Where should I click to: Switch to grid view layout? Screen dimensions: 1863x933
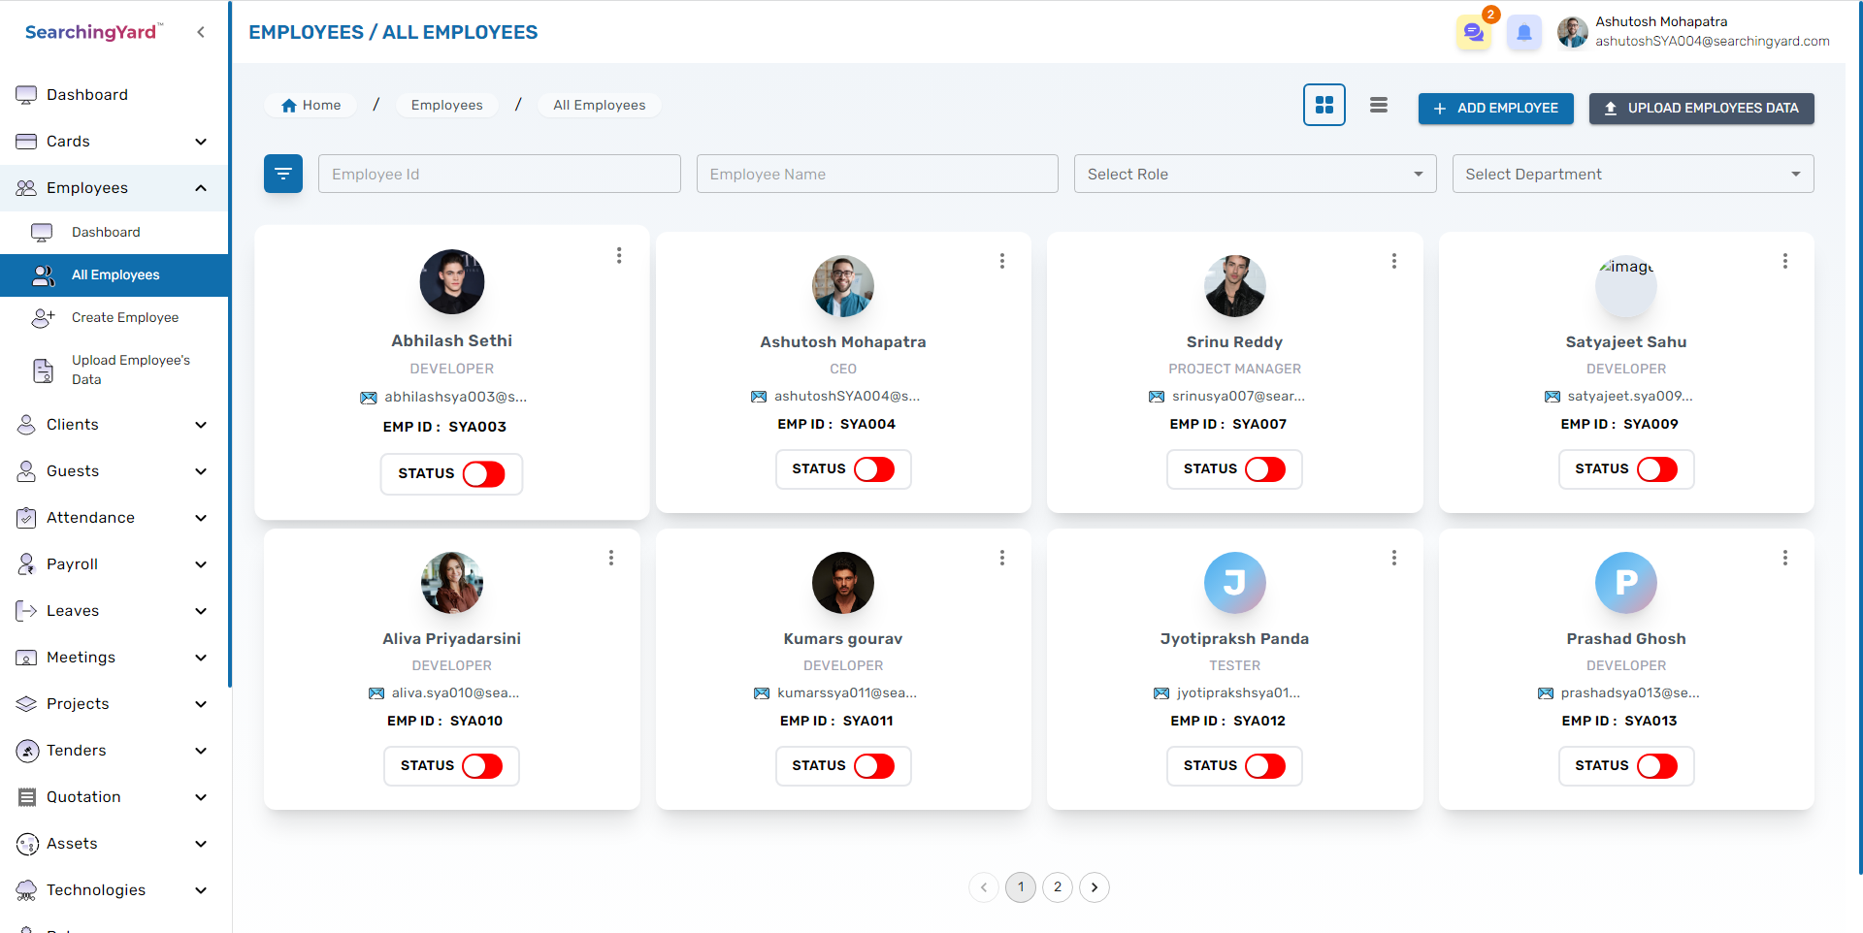pyautogui.click(x=1324, y=106)
